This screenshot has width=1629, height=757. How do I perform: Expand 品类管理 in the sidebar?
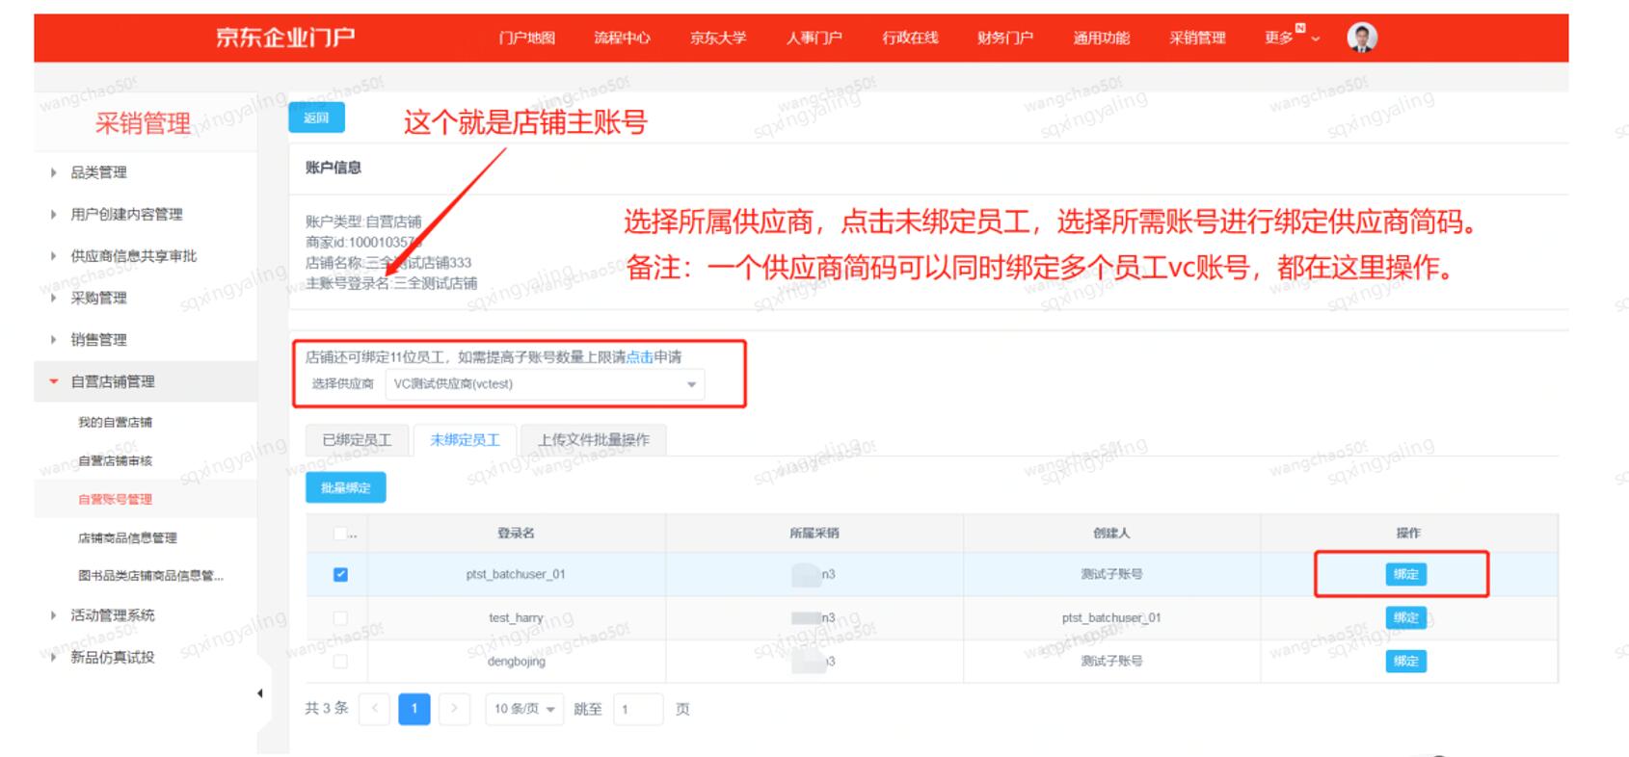point(97,172)
